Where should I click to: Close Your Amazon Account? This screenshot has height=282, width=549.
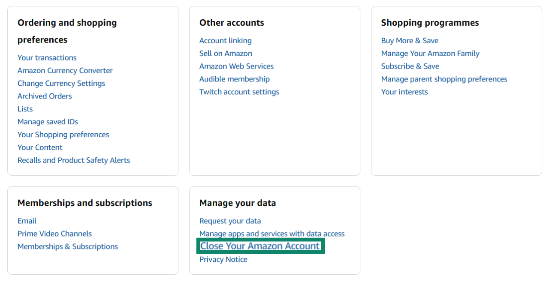click(259, 246)
